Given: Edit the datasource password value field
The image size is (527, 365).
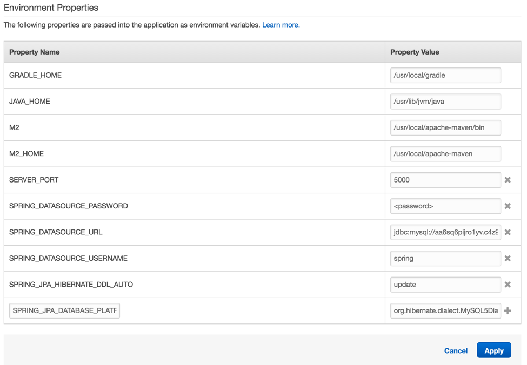Looking at the screenshot, I should [445, 206].
